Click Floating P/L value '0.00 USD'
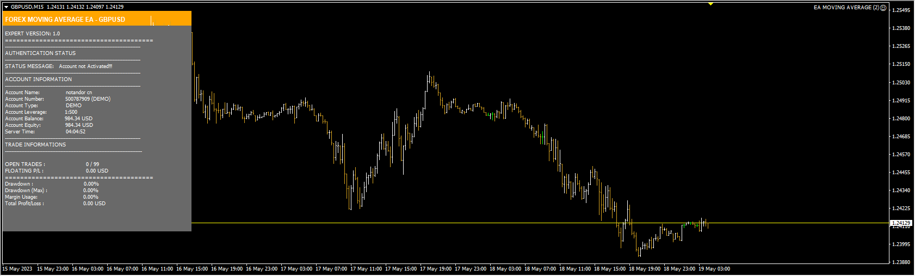915x276 pixels. tap(97, 171)
